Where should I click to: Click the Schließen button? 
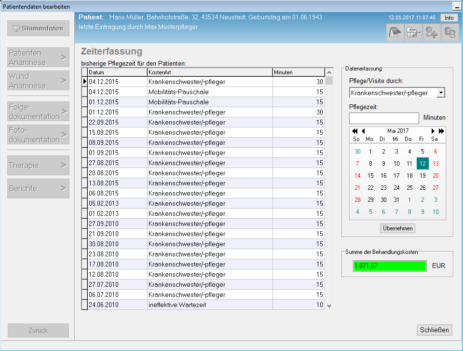(435, 330)
